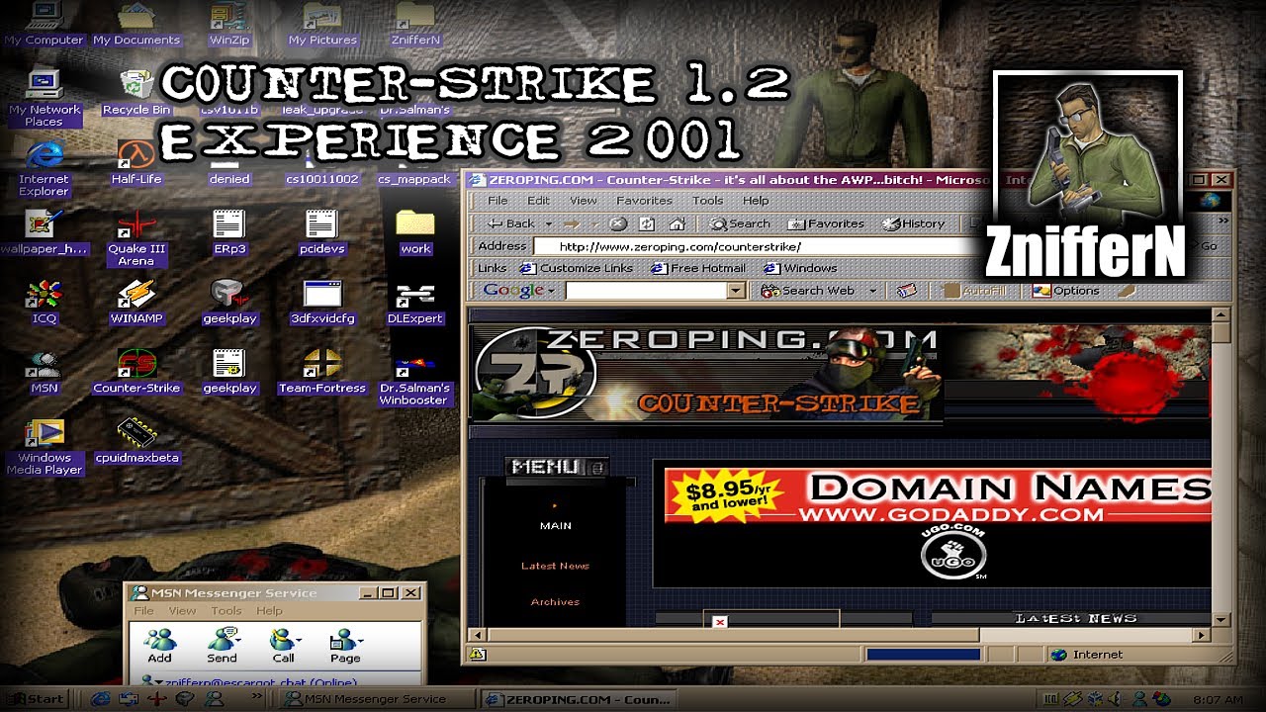Image resolution: width=1266 pixels, height=712 pixels.
Task: Click the Free Hotmail link
Action: point(698,268)
